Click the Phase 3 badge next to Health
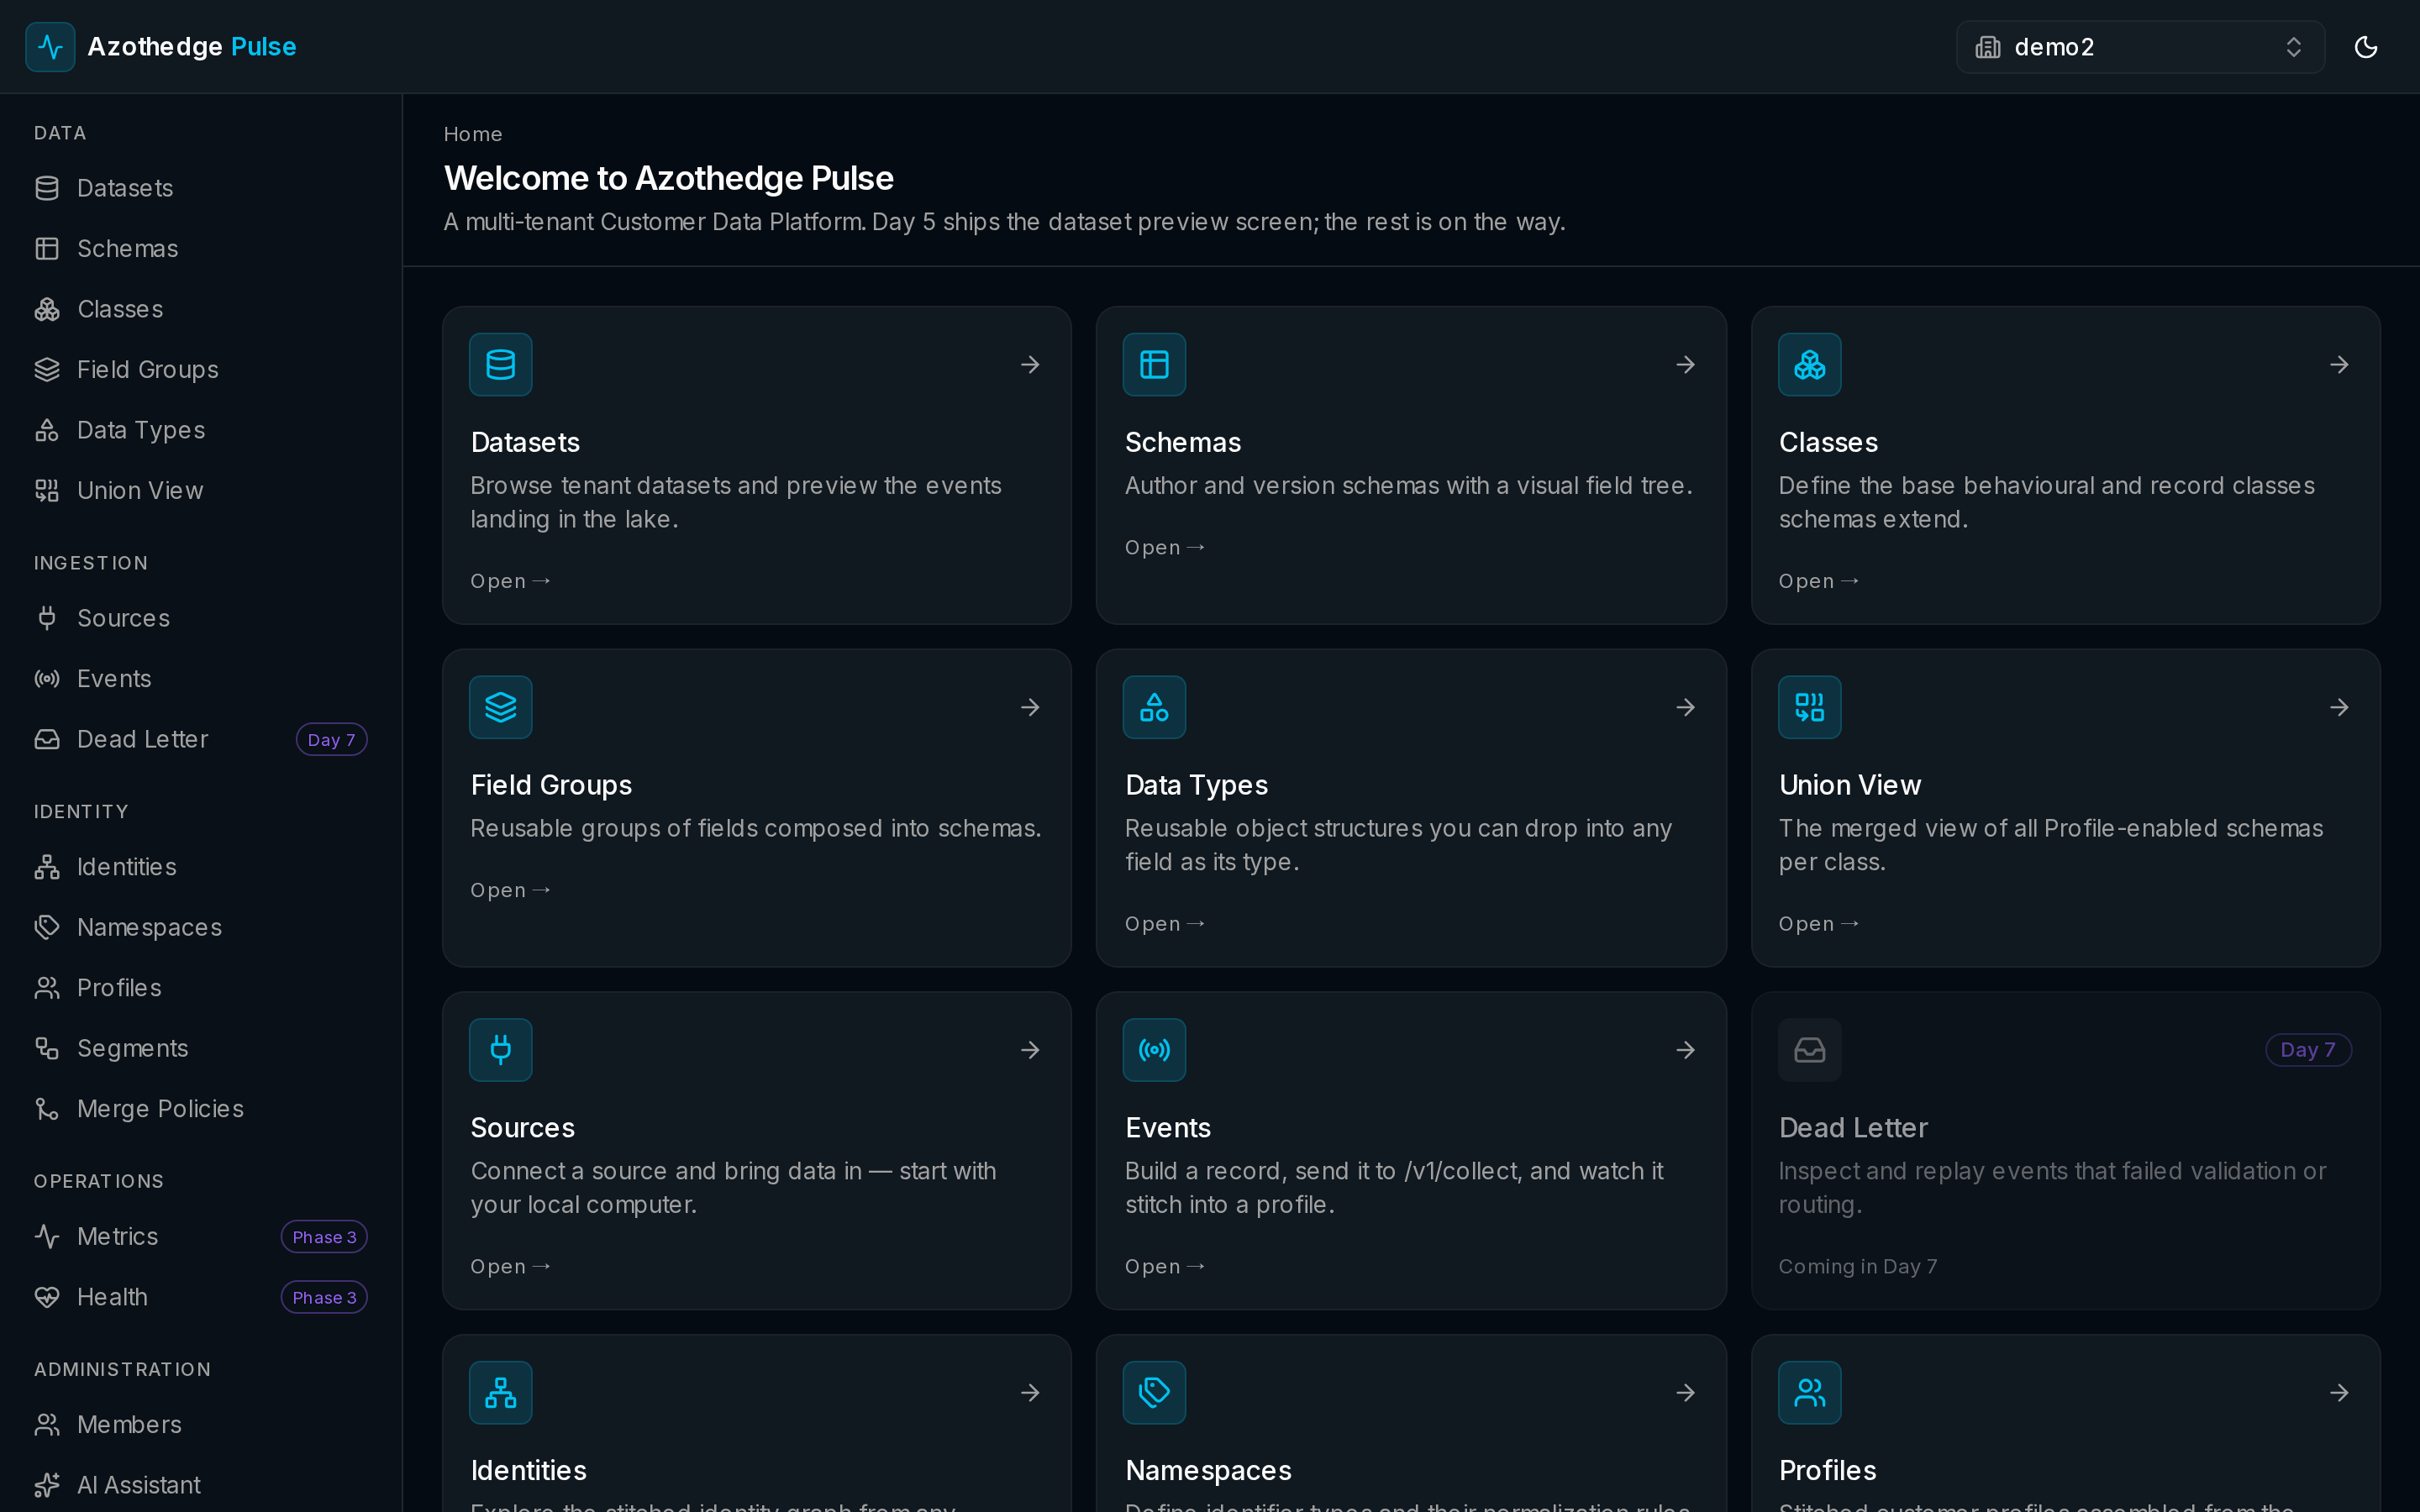Image resolution: width=2420 pixels, height=1512 pixels. pyautogui.click(x=324, y=1297)
